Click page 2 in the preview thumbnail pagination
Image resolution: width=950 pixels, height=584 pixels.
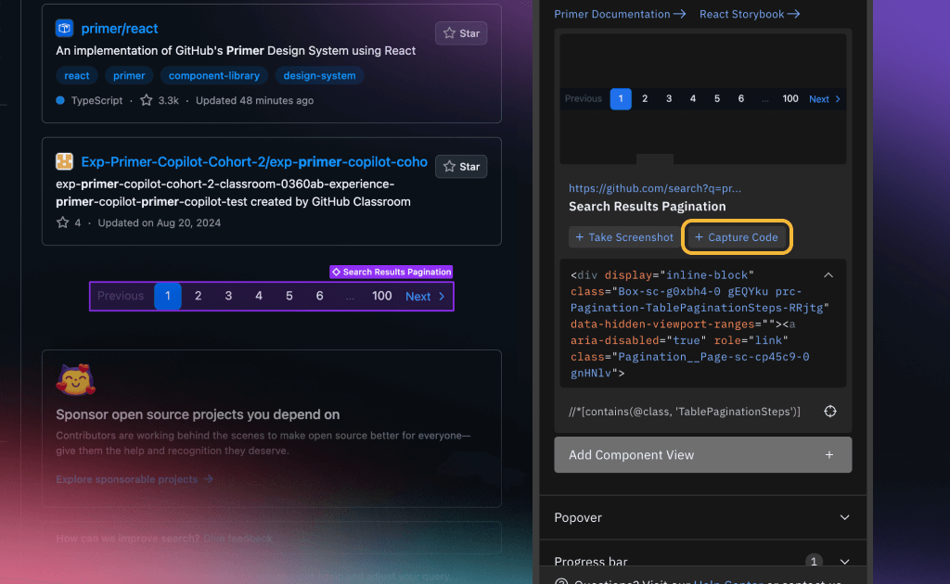click(x=645, y=98)
